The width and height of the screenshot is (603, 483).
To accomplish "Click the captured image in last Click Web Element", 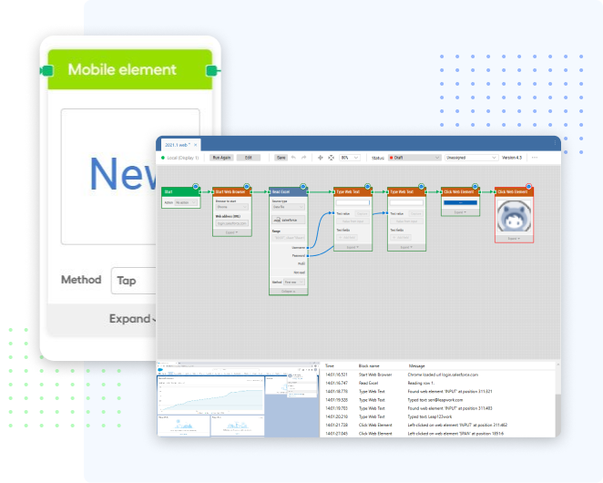I will pyautogui.click(x=514, y=217).
